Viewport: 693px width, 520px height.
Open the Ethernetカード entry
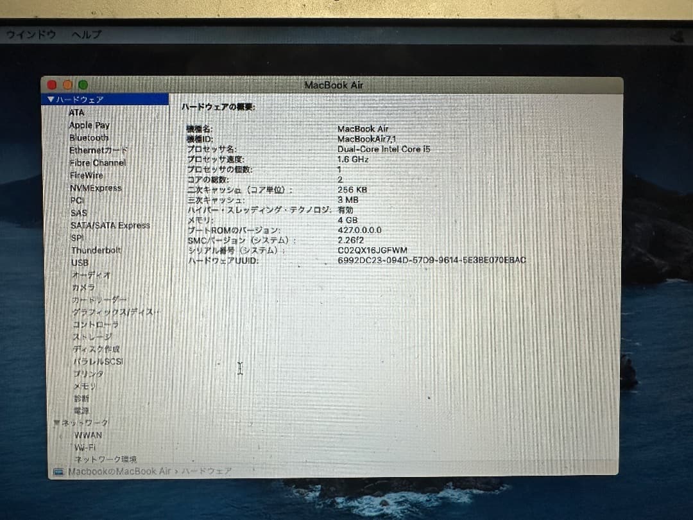click(x=98, y=150)
